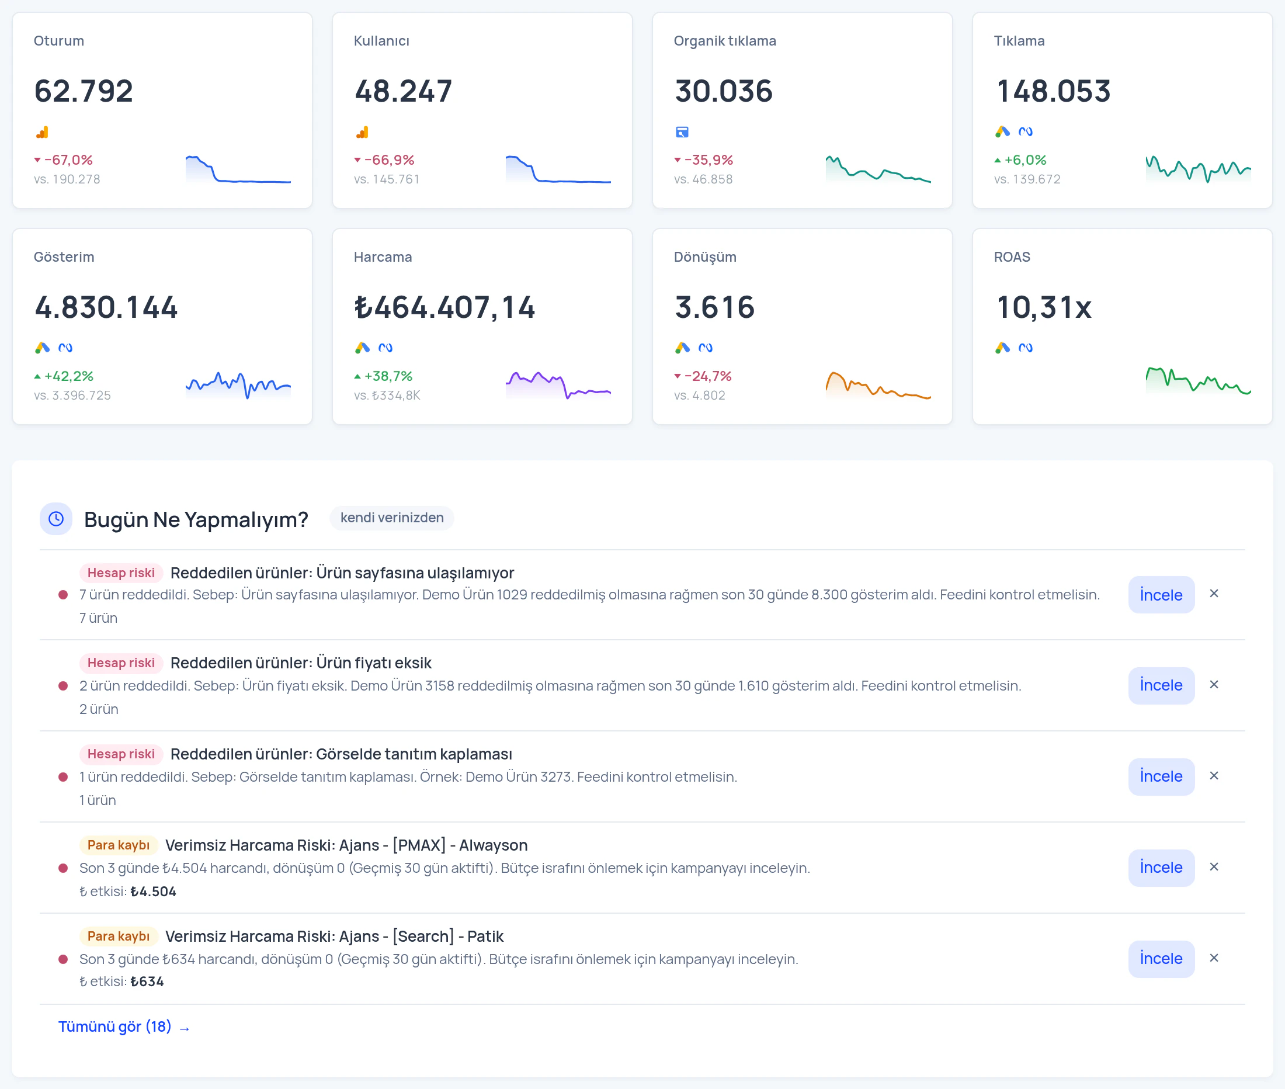Dismiss the Ürün sayfasına ulaşılamıyor alert
The width and height of the screenshot is (1285, 1089).
coord(1213,594)
